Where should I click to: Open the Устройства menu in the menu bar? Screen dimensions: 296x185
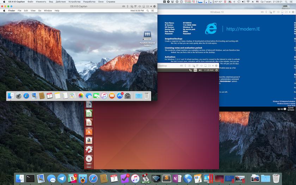click(74, 2)
